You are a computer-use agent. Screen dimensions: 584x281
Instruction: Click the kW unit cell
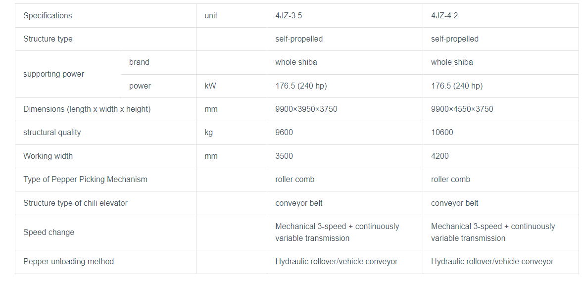click(210, 86)
